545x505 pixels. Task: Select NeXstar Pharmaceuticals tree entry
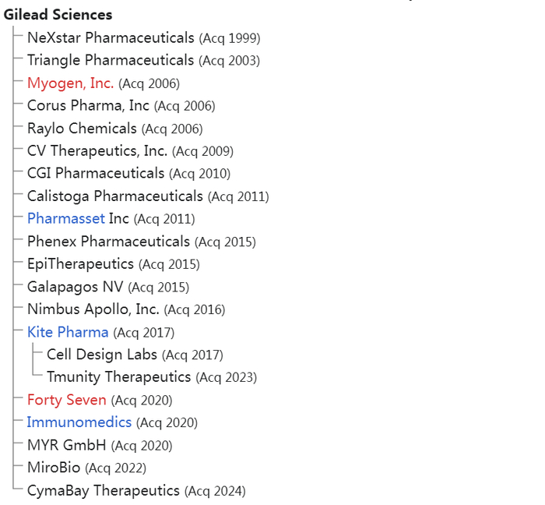111,38
